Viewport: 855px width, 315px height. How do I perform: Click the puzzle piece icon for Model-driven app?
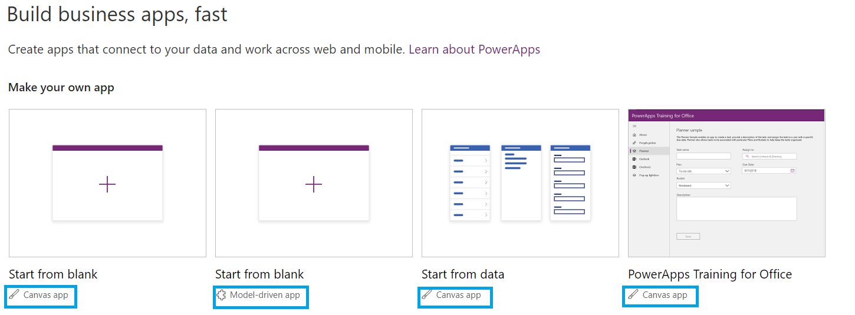221,295
